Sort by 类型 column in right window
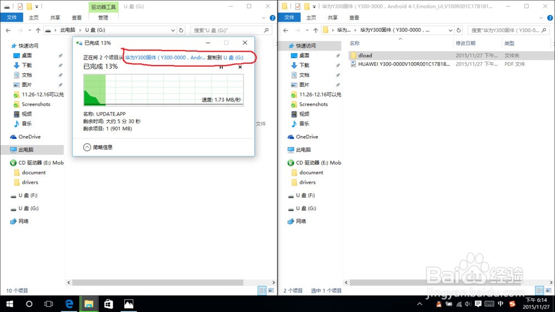The width and height of the screenshot is (555, 312). (509, 43)
